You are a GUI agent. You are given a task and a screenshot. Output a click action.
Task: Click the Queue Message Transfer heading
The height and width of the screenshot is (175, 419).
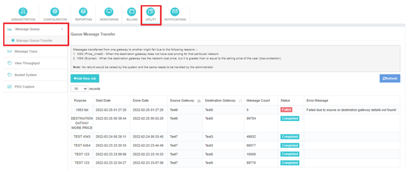pyautogui.click(x=93, y=34)
